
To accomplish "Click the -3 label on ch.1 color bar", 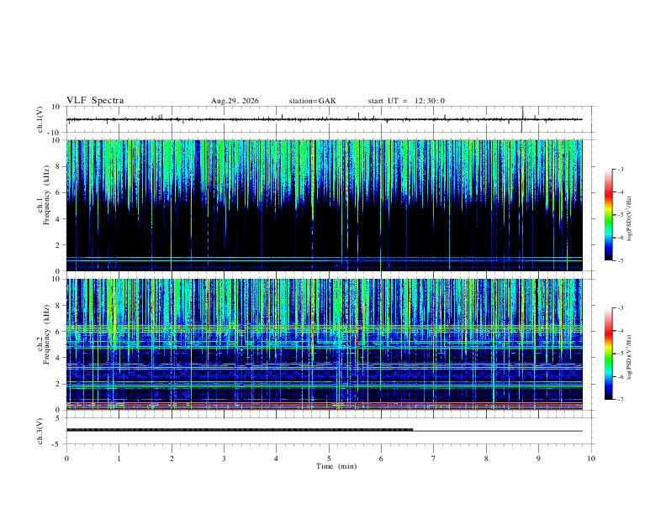I will point(620,169).
